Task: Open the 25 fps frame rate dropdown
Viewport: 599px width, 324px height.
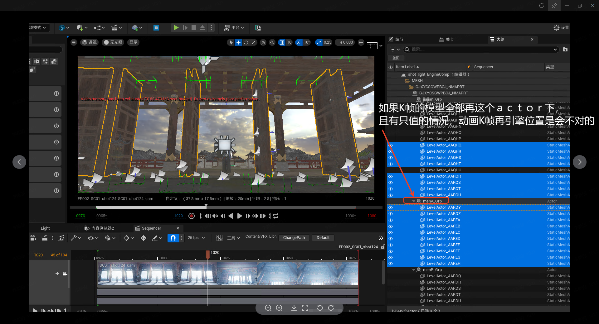Action: (x=197, y=238)
